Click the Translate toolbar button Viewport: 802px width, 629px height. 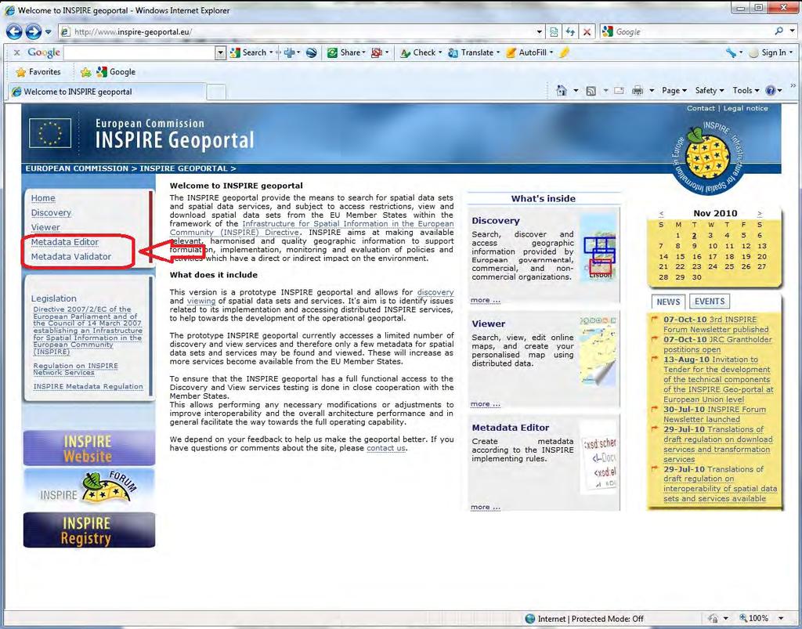tap(473, 52)
